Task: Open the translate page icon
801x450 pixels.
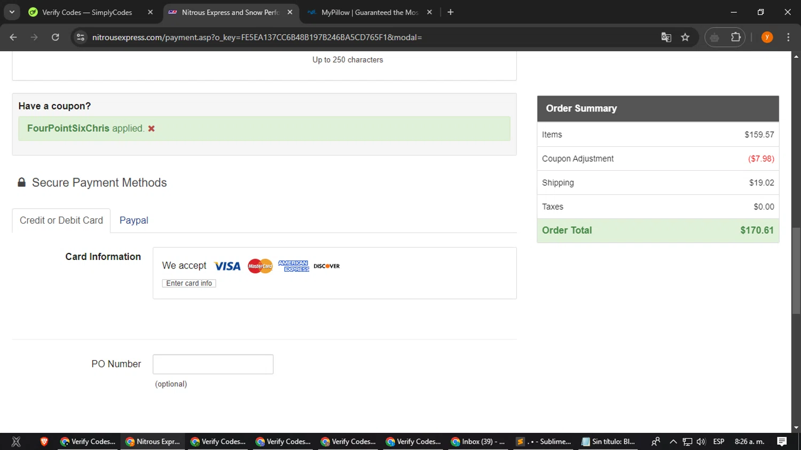Action: click(666, 37)
